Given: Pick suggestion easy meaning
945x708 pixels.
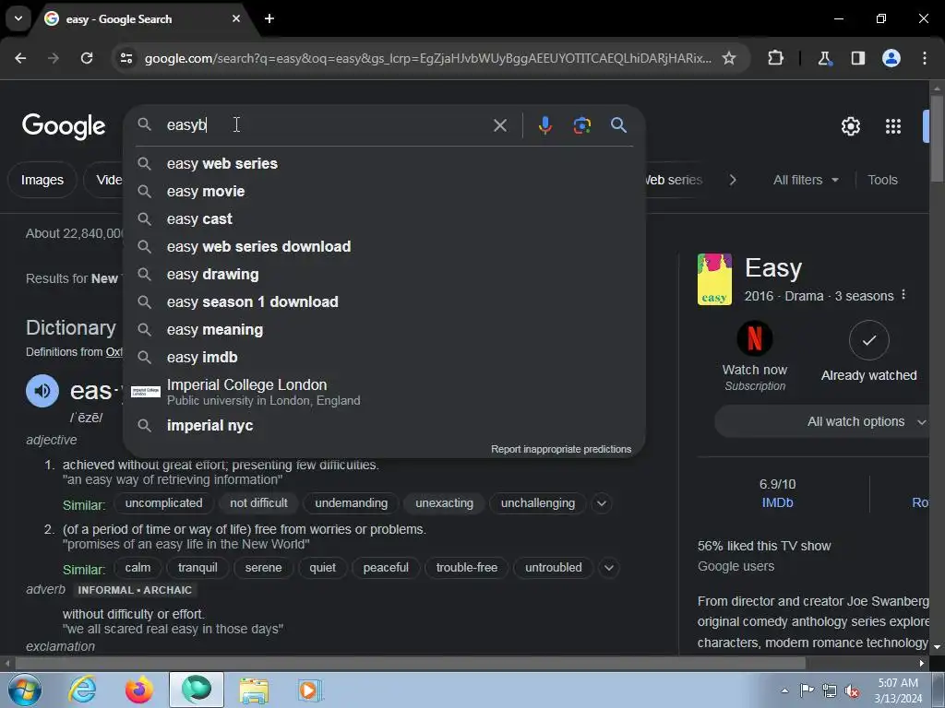Looking at the screenshot, I should (x=384, y=329).
